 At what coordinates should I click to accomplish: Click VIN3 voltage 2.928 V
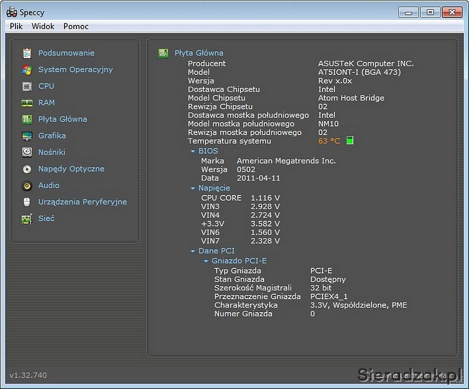(x=265, y=206)
